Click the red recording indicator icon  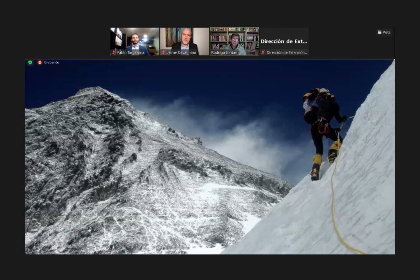coord(40,62)
